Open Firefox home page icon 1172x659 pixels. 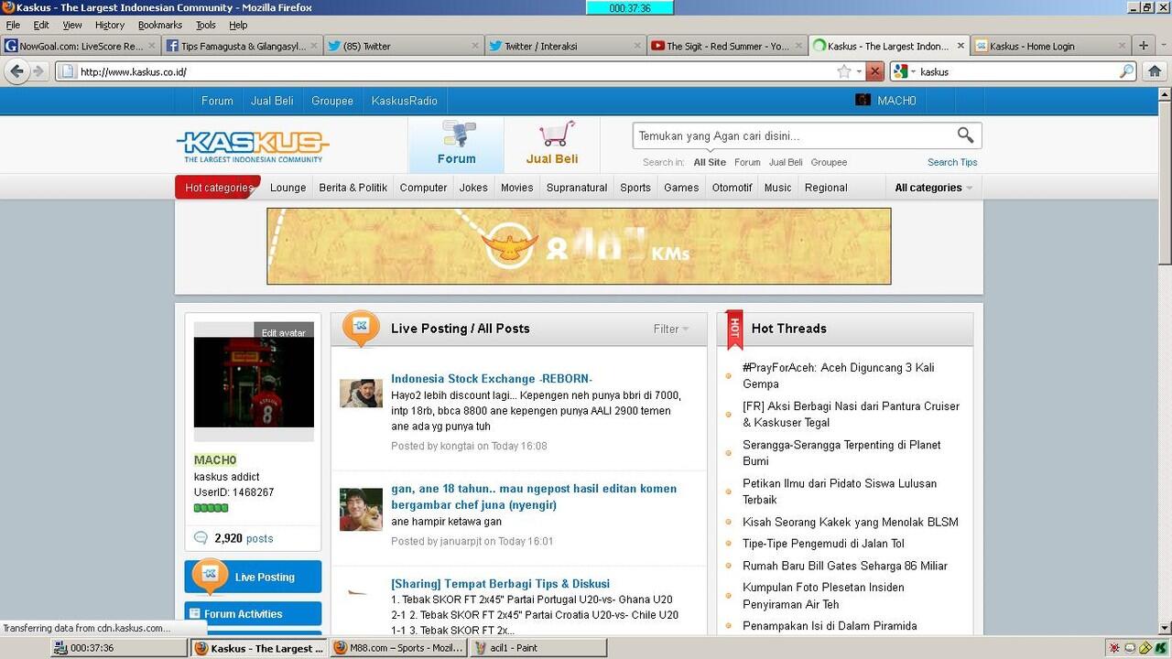click(1155, 71)
